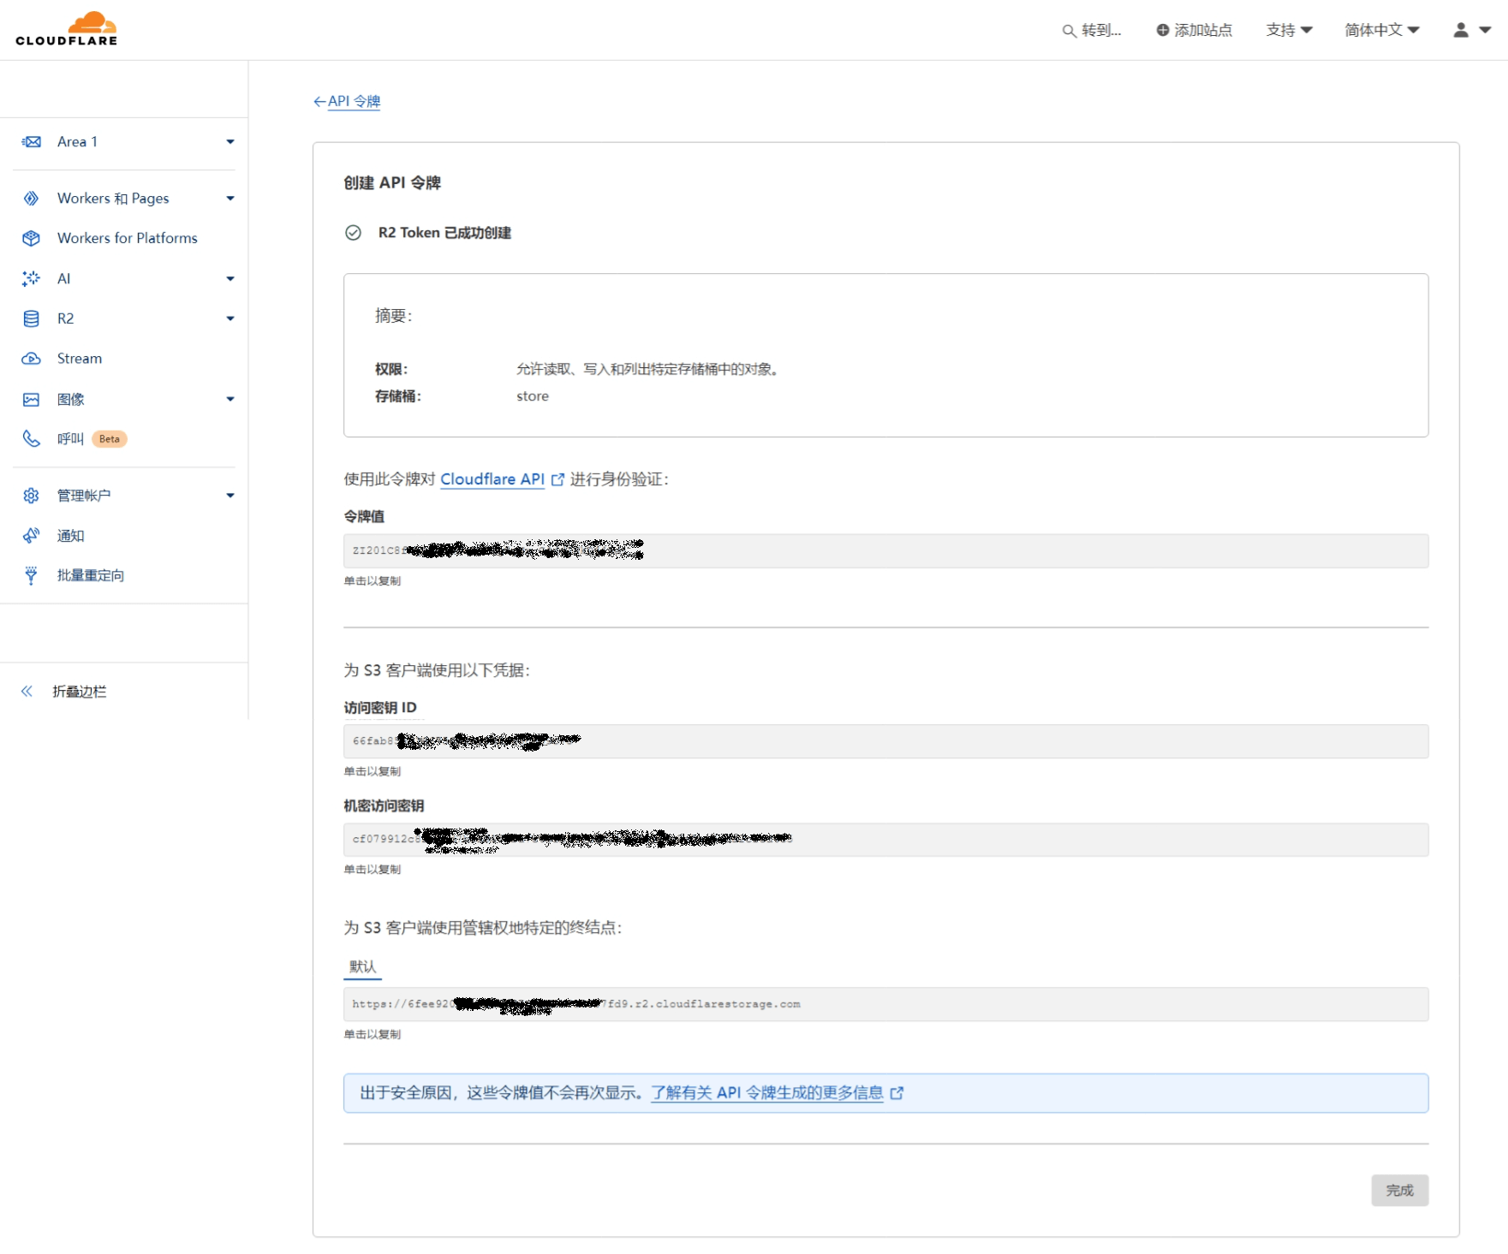Open the Cloudflare API link
The image size is (1508, 1254).
click(492, 479)
